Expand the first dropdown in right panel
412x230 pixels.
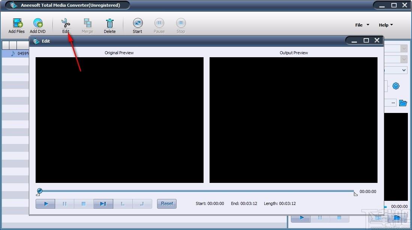click(x=404, y=48)
